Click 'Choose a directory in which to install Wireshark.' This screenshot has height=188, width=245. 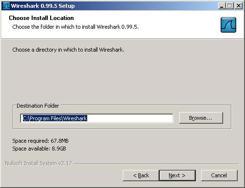pyautogui.click(x=68, y=50)
